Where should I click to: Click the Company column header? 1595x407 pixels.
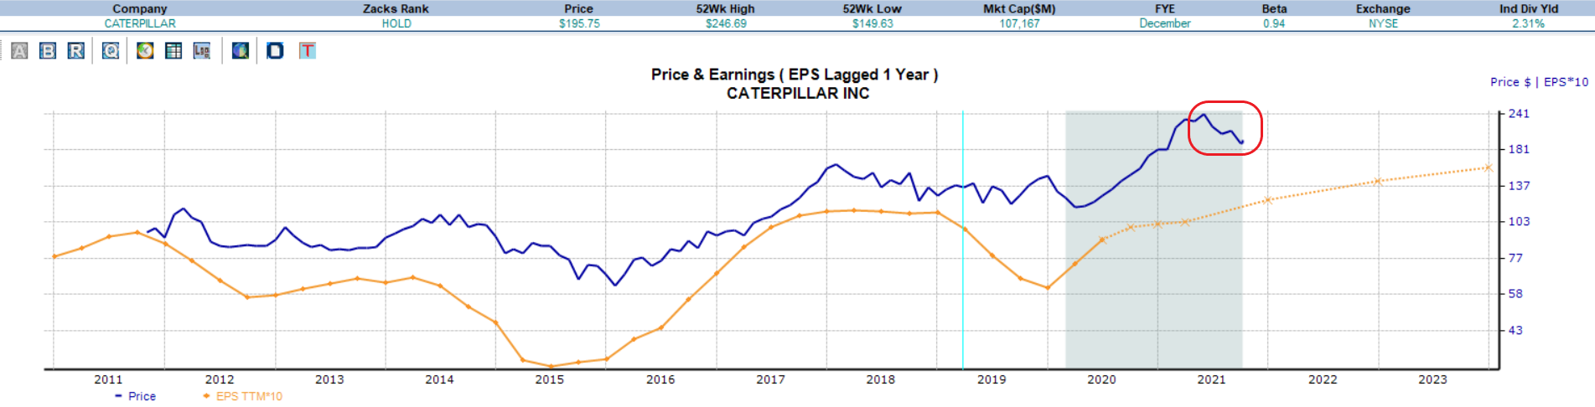click(x=140, y=8)
